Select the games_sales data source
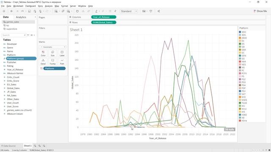271x152 pixels. (x=18, y=22)
